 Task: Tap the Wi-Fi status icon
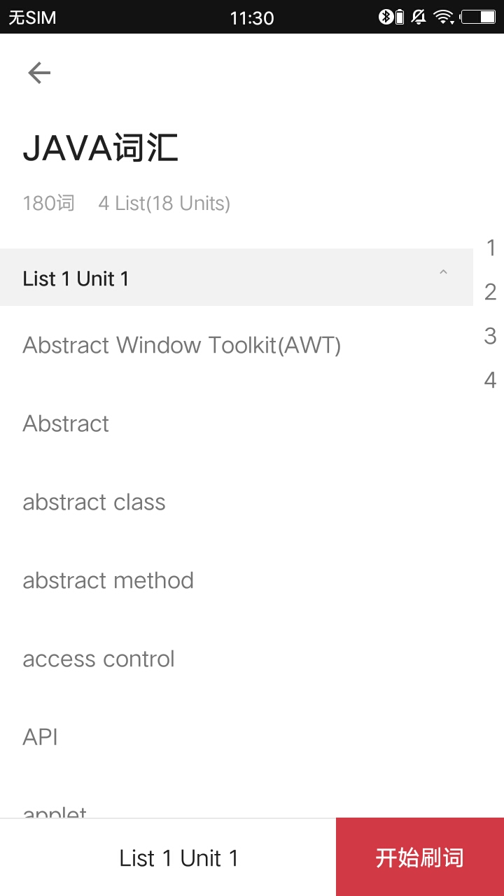pos(444,17)
